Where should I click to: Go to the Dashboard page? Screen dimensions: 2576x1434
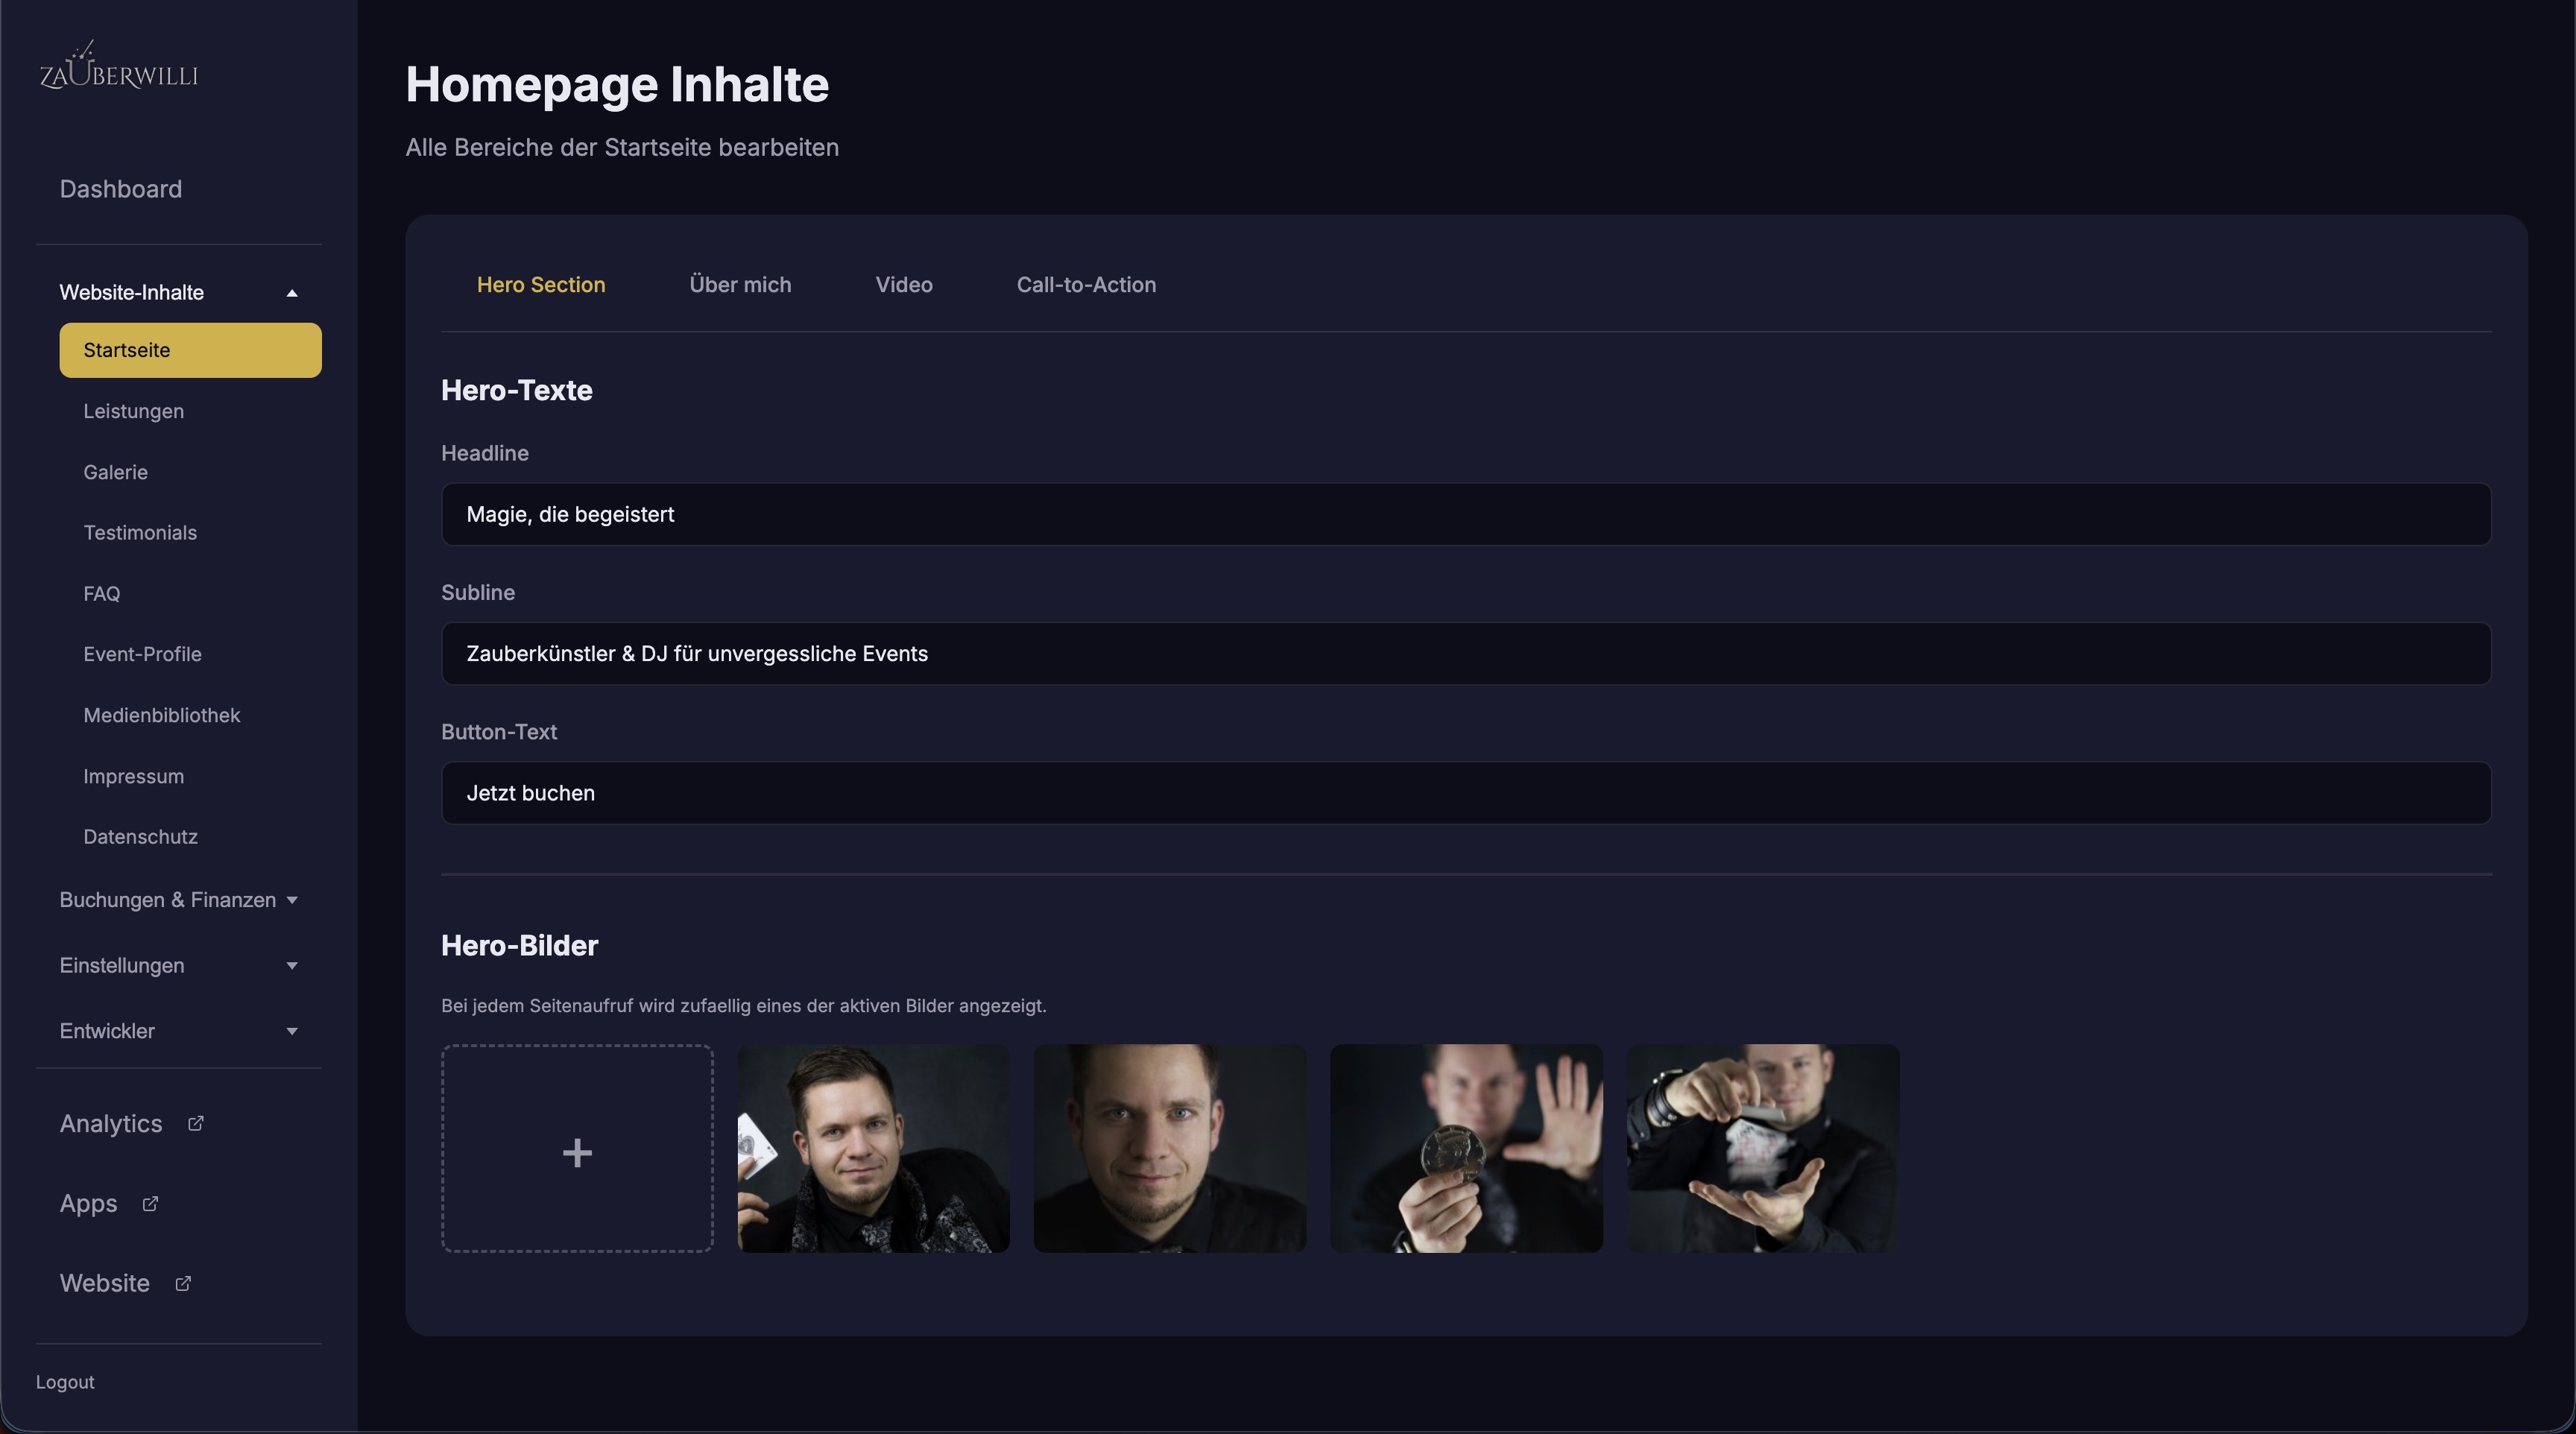point(121,189)
